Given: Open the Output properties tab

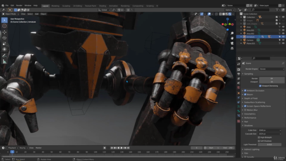Looking at the screenshot, I should point(239,74).
